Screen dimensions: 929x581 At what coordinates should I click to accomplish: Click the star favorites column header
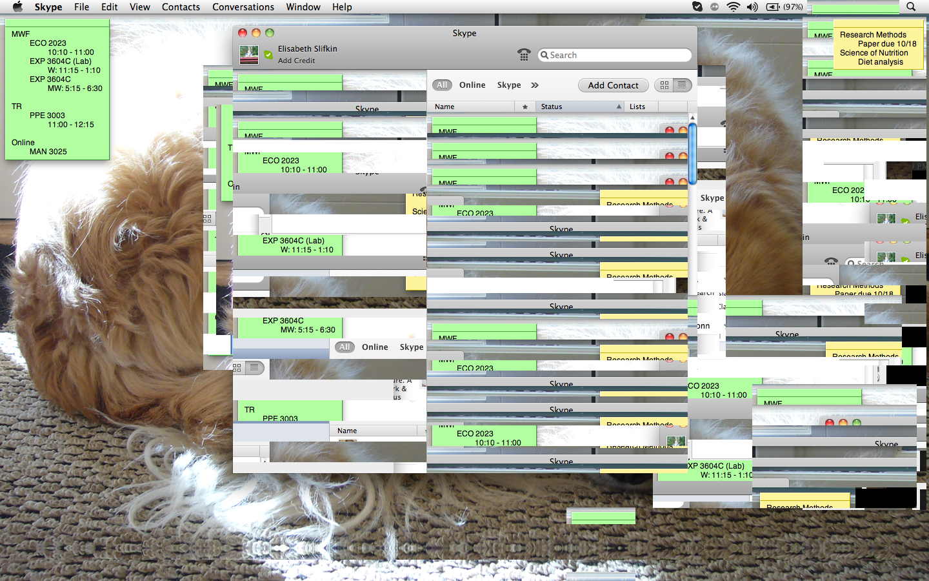pyautogui.click(x=525, y=107)
